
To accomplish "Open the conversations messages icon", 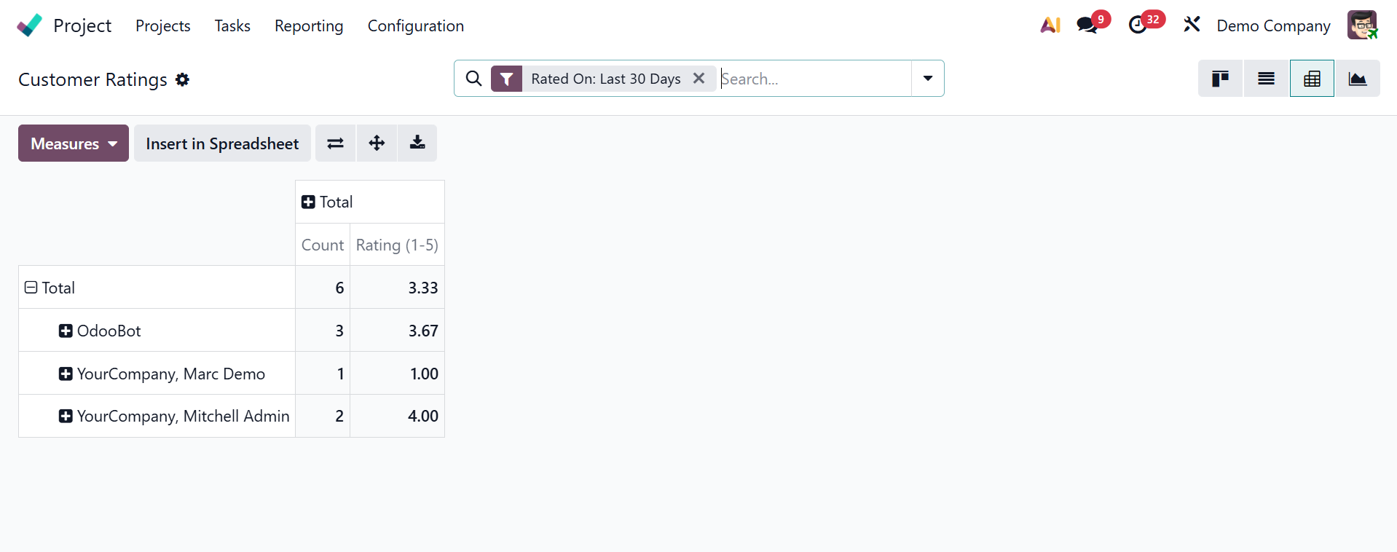I will (x=1087, y=25).
